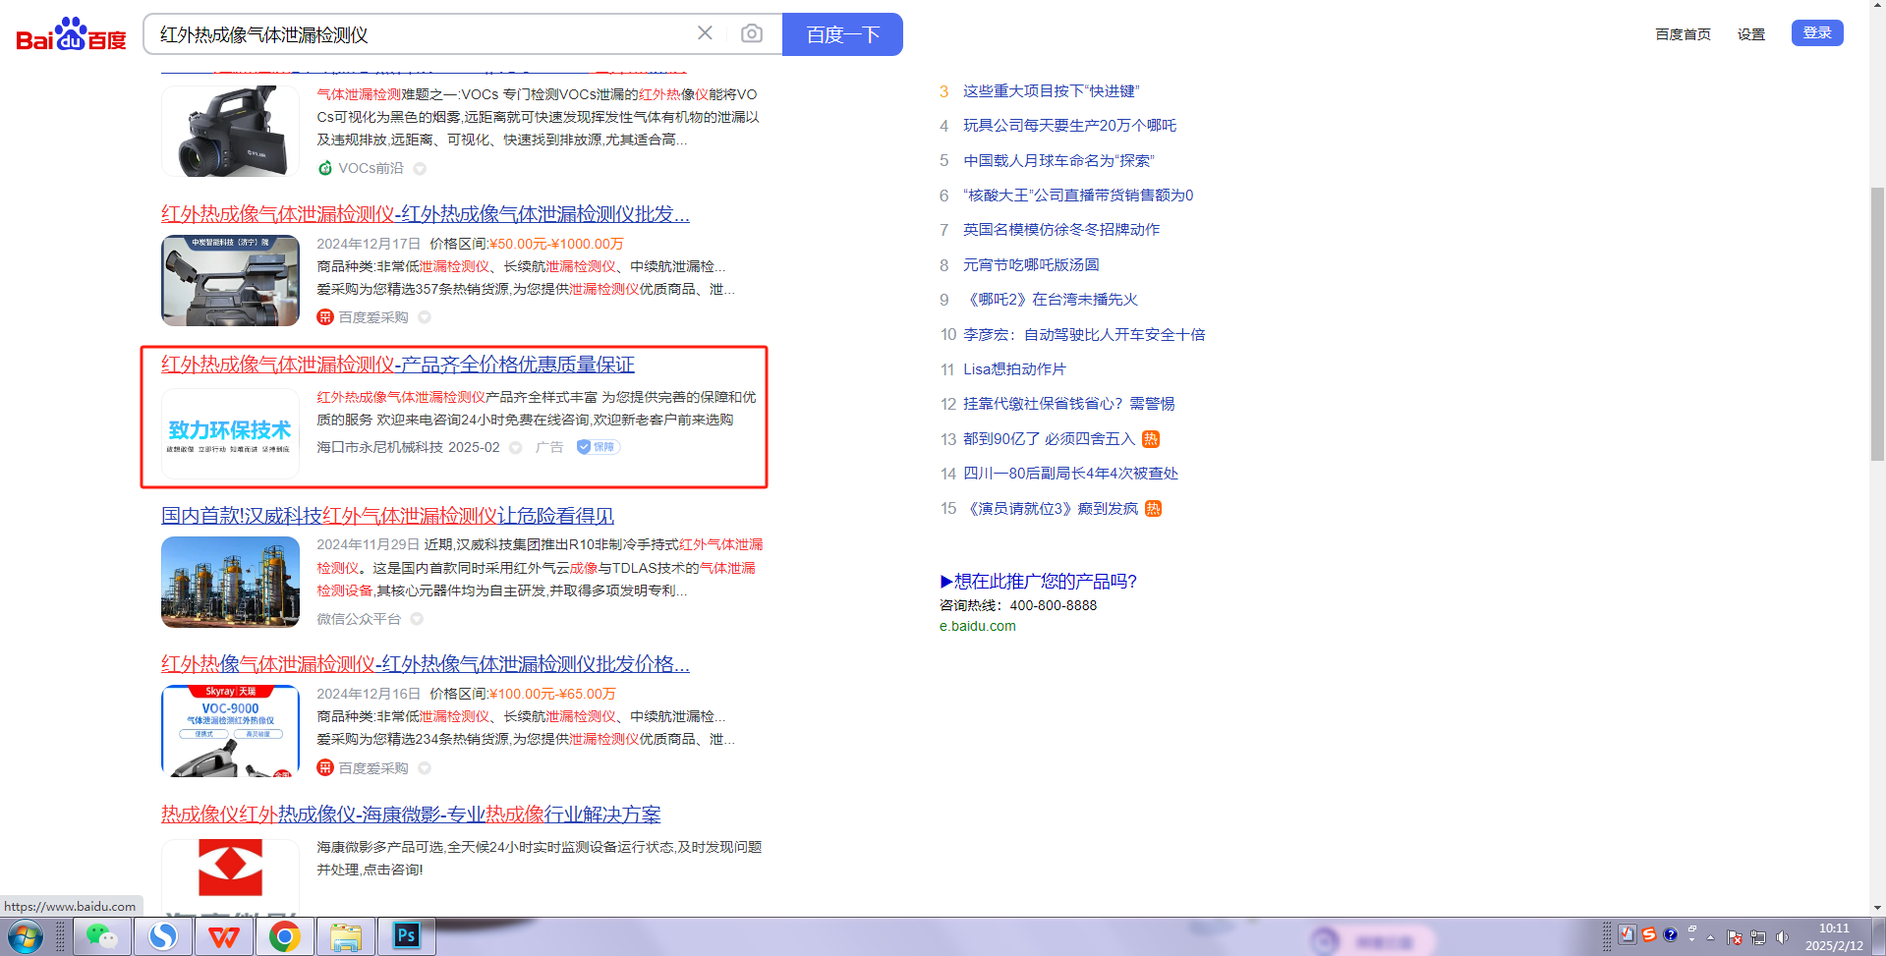This screenshot has height=956, width=1886.
Task: Open 百度首页 in the top navigation
Action: 1683,34
